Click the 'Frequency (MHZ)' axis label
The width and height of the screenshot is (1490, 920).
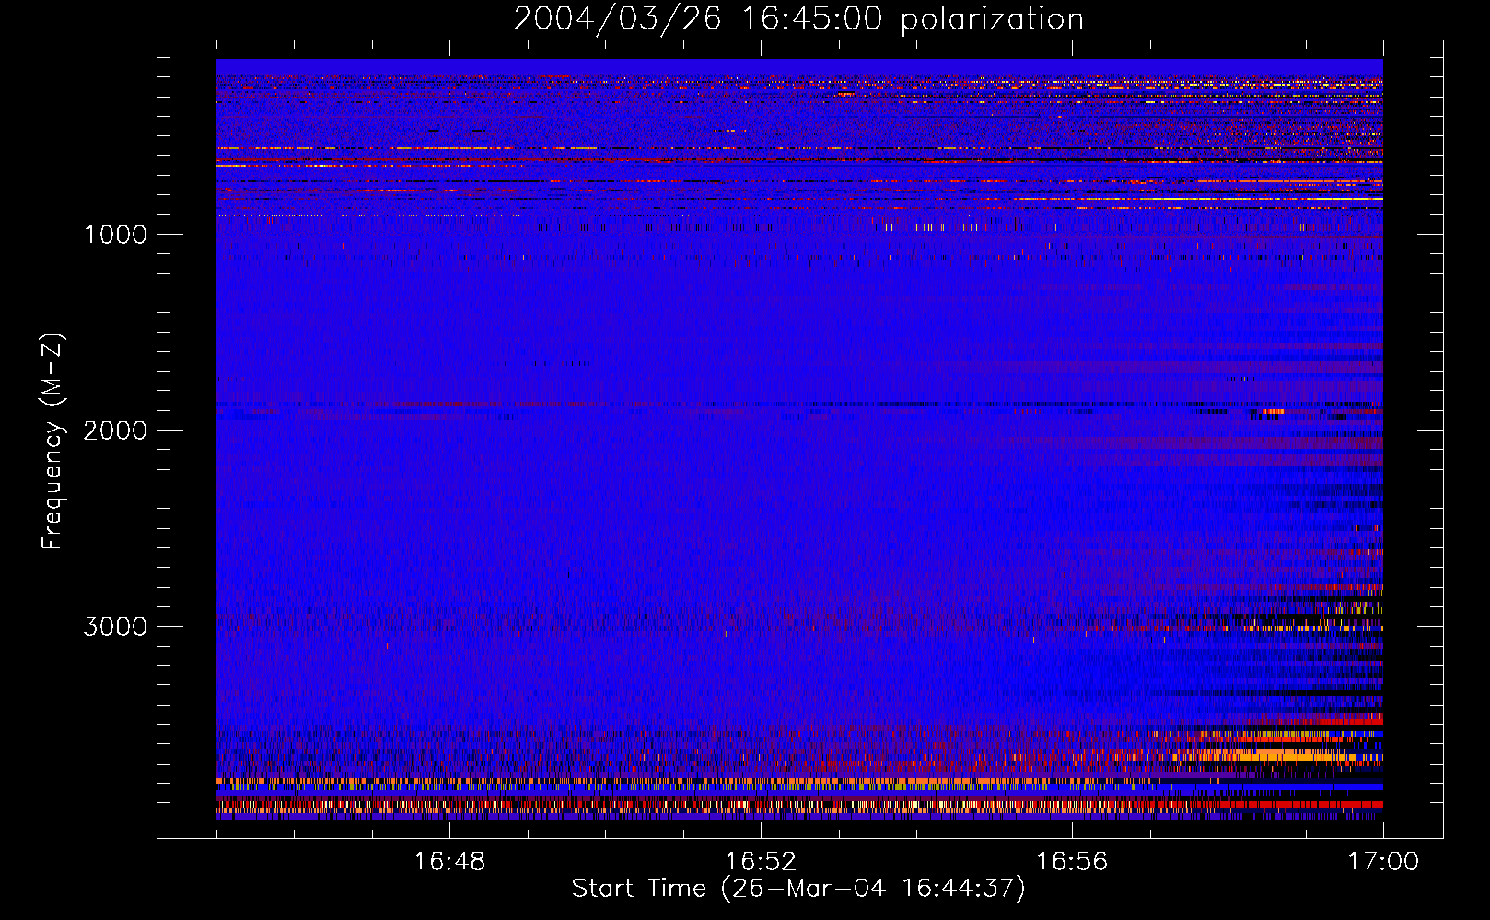(53, 442)
